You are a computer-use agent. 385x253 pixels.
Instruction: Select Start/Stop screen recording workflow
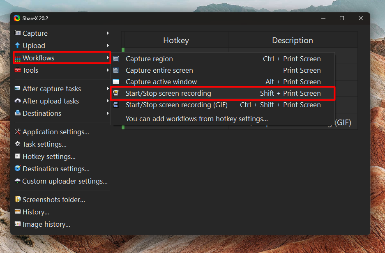coord(223,93)
